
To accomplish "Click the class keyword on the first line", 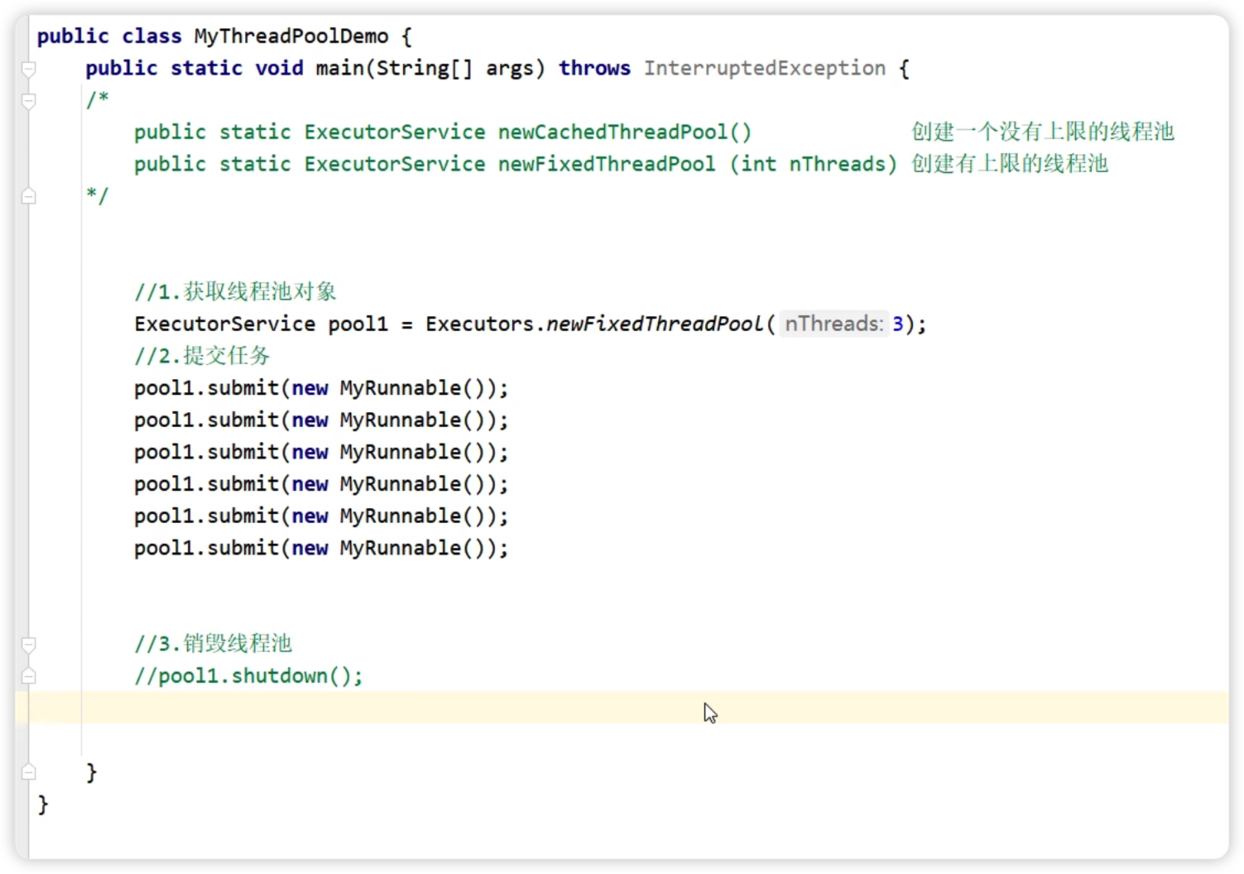I will 151,36.
